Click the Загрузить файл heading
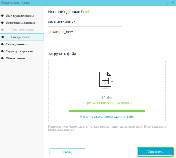The width and height of the screenshot is (176, 158). [x=62, y=54]
